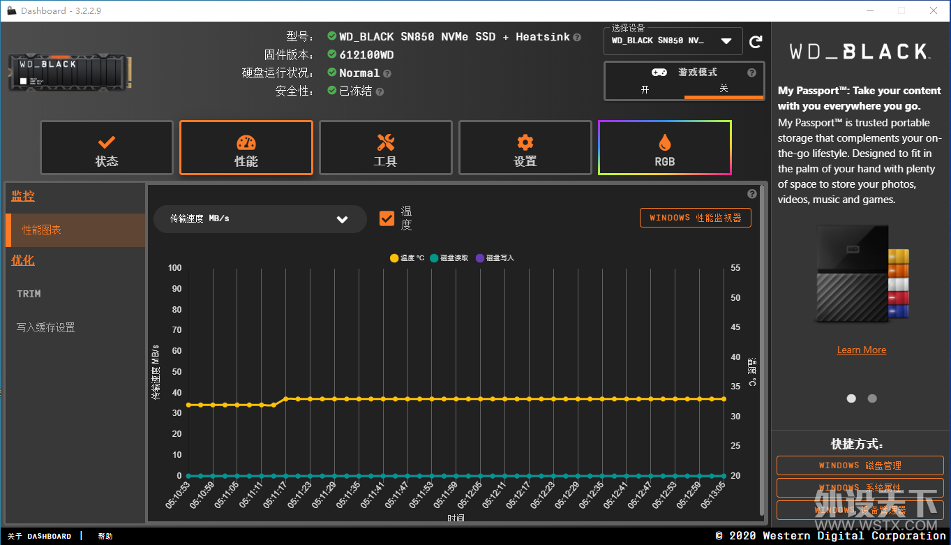Toggle 磁盘读取 disk read legend entry
Screen dimensions: 951x545
coord(449,258)
